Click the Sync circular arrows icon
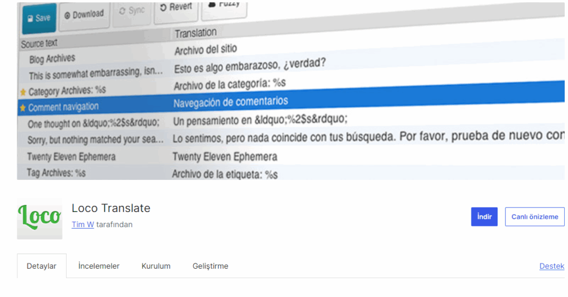 coord(122,11)
